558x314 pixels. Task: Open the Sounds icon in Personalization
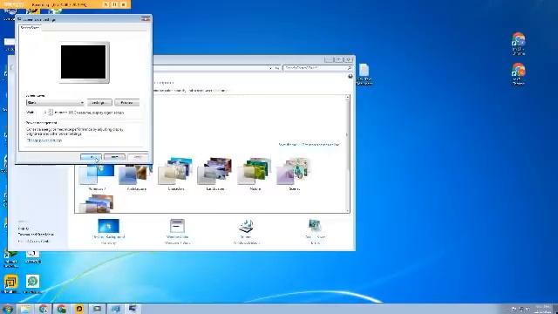(246, 231)
